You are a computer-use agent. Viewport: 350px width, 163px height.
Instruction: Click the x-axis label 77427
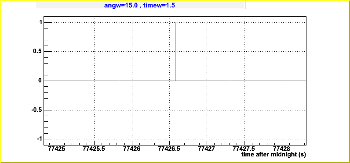point(207,149)
